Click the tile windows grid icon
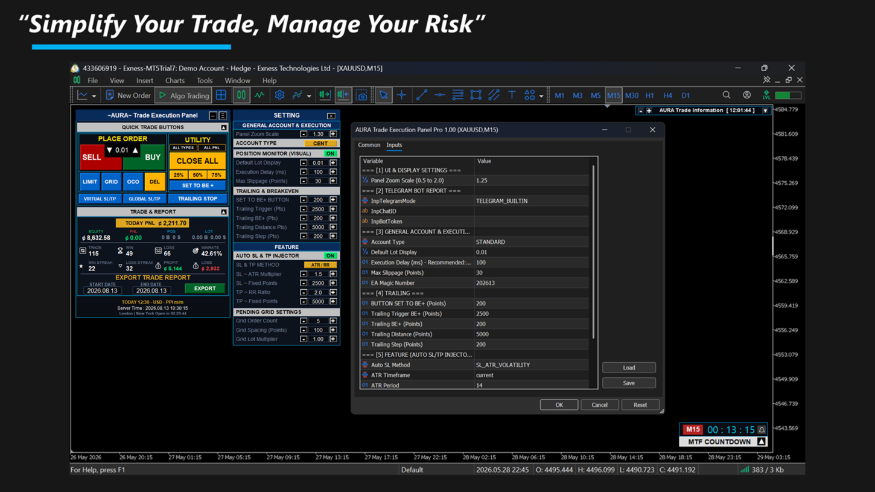The image size is (875, 492). tap(221, 95)
